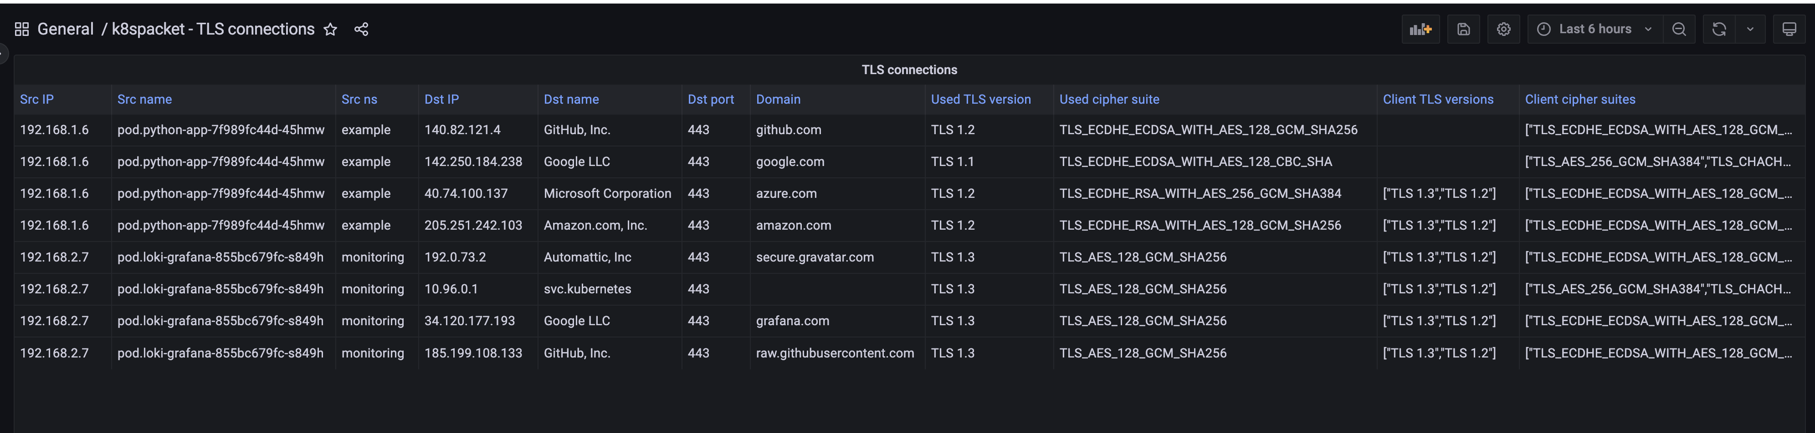The image size is (1815, 433).
Task: Click the Microsoft Corporation Dst name cell
Action: pyautogui.click(x=610, y=193)
